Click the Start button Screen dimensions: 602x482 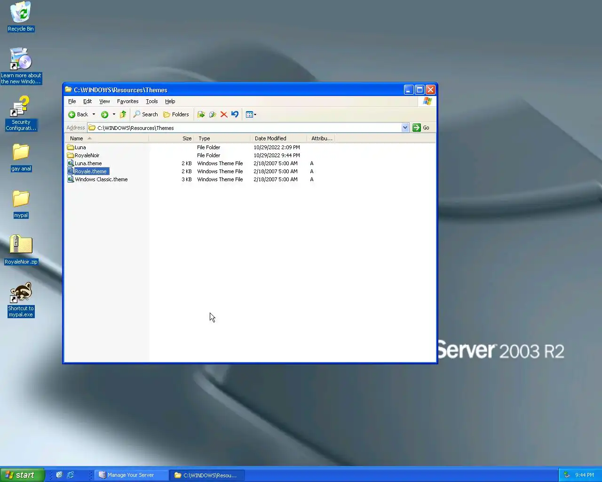click(22, 475)
